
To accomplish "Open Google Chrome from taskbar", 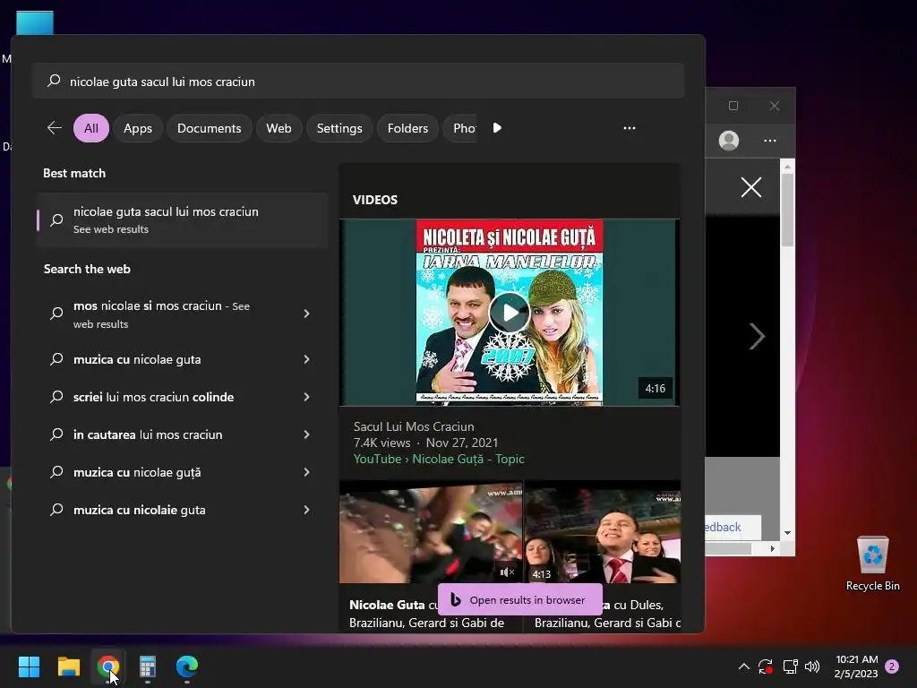I will [108, 666].
